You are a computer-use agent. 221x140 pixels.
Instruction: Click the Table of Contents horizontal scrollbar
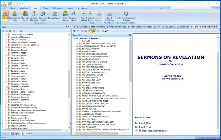click(96, 134)
